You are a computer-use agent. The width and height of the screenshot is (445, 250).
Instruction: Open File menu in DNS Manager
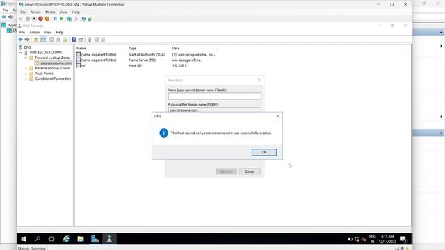[x=22, y=33]
